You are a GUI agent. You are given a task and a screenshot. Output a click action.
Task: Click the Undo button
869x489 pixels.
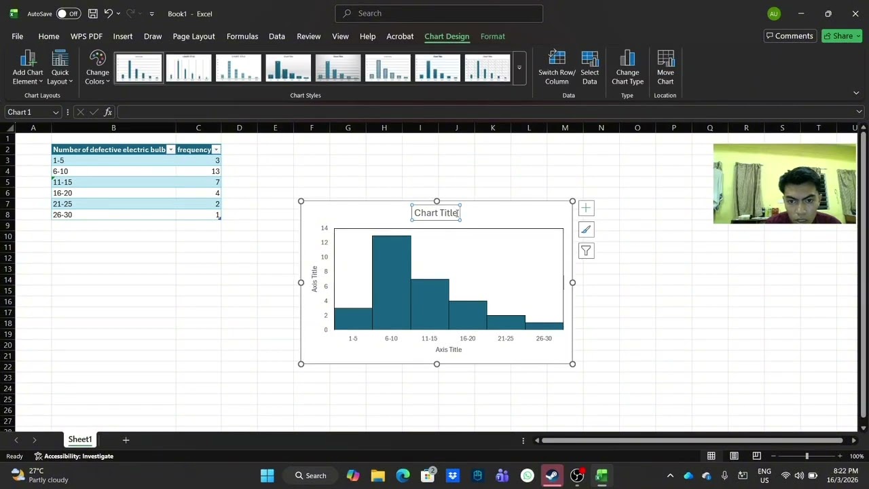tap(108, 14)
